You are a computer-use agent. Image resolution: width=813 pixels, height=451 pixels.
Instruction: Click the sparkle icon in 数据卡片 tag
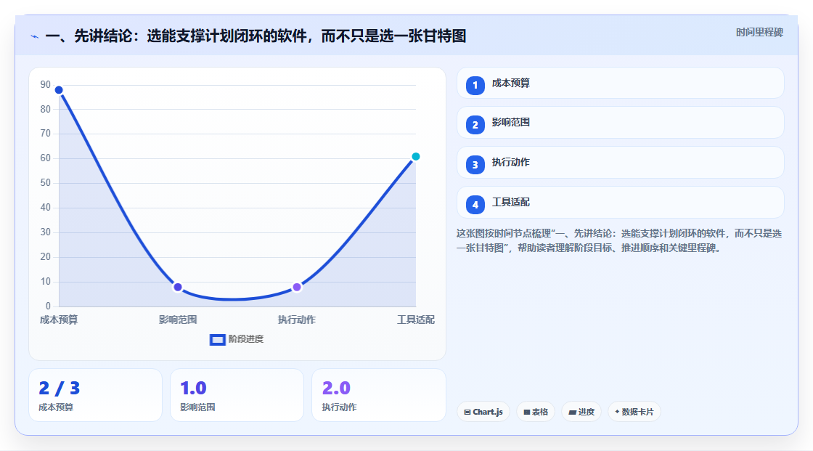coord(617,412)
